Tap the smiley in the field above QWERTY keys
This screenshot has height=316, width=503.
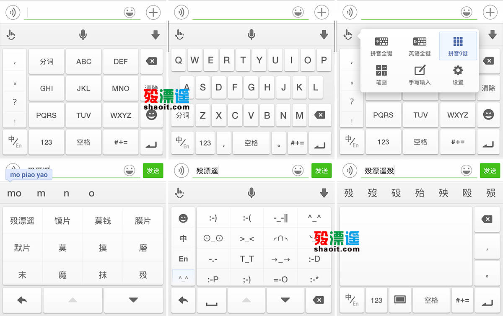pos(298,12)
